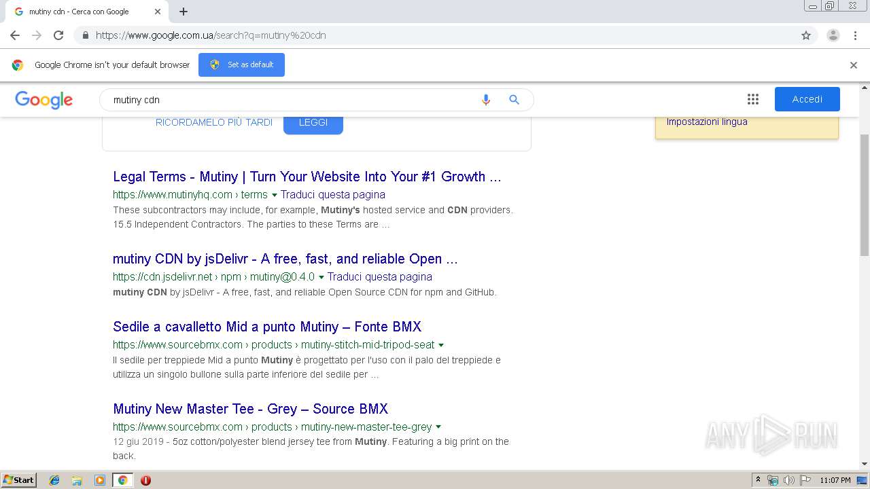Click the scrollbar up arrow
The image size is (870, 489).
[865, 88]
